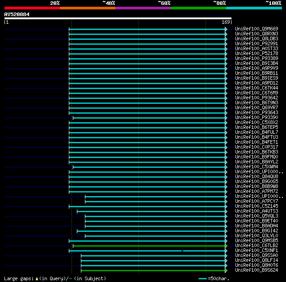The height and width of the screenshot is (282, 286).
Task: Click the green alignment bar for UniRef100_C6TLB2
Action: (149, 246)
